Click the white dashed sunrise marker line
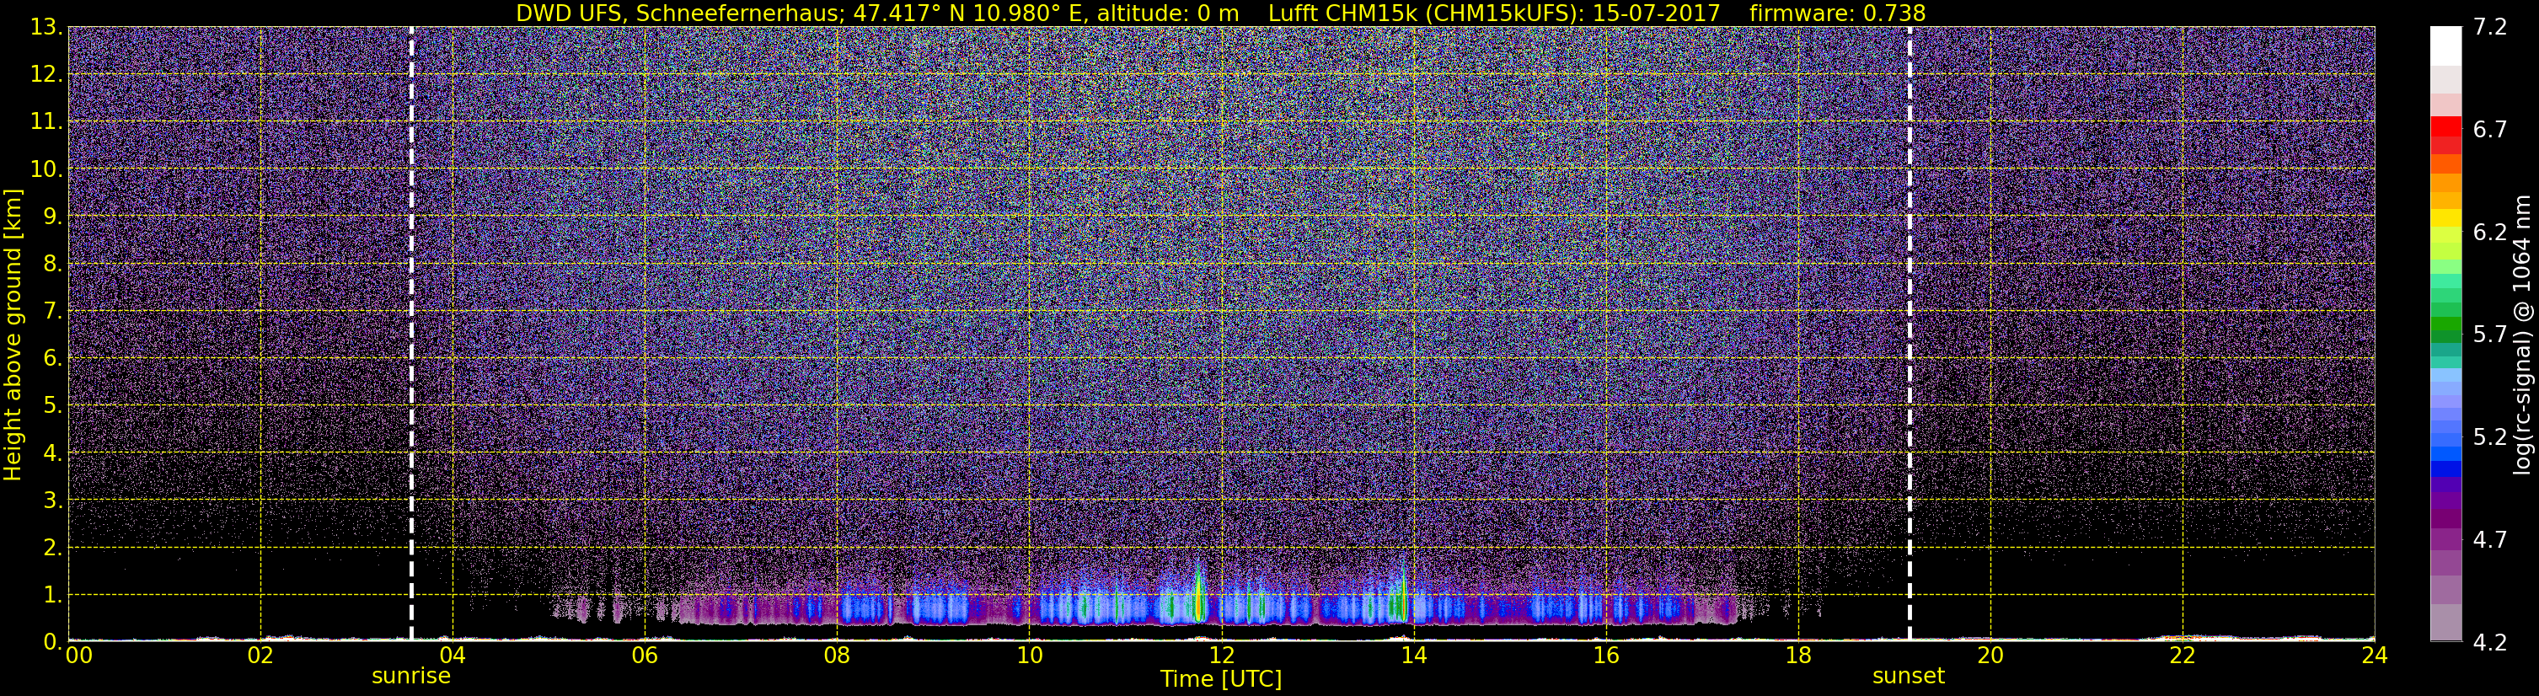Viewport: 2539px width, 696px height. tap(411, 335)
